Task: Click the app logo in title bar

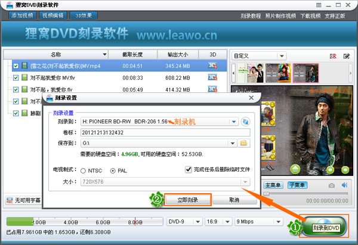Action: coord(10,5)
